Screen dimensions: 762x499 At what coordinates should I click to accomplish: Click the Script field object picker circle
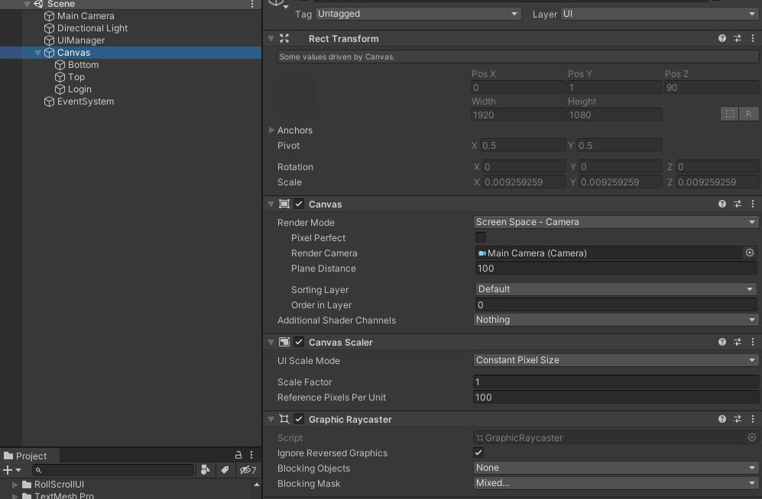click(752, 437)
